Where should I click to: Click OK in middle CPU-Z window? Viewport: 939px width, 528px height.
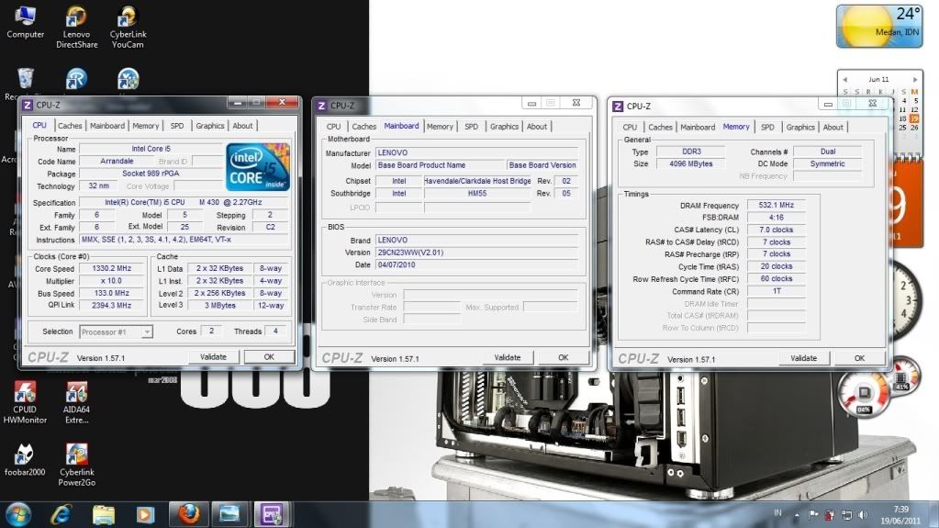pos(563,357)
